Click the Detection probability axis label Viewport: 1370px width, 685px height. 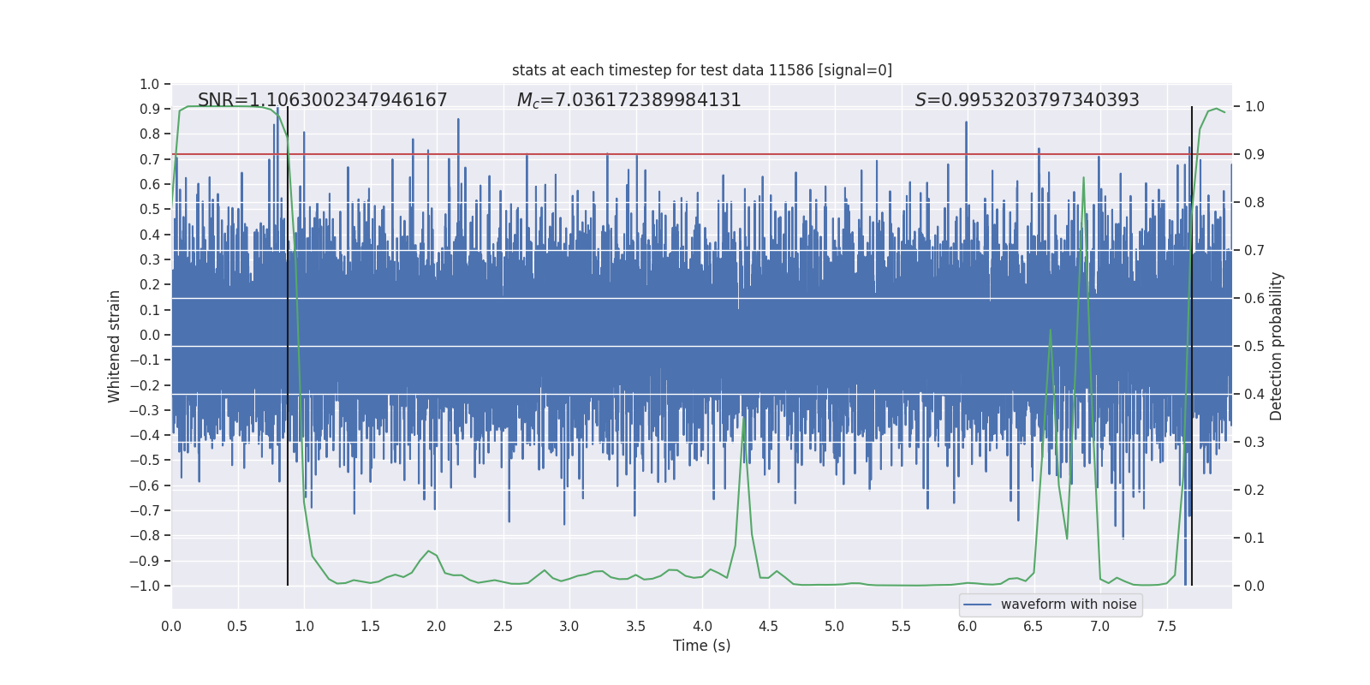pyautogui.click(x=1276, y=346)
